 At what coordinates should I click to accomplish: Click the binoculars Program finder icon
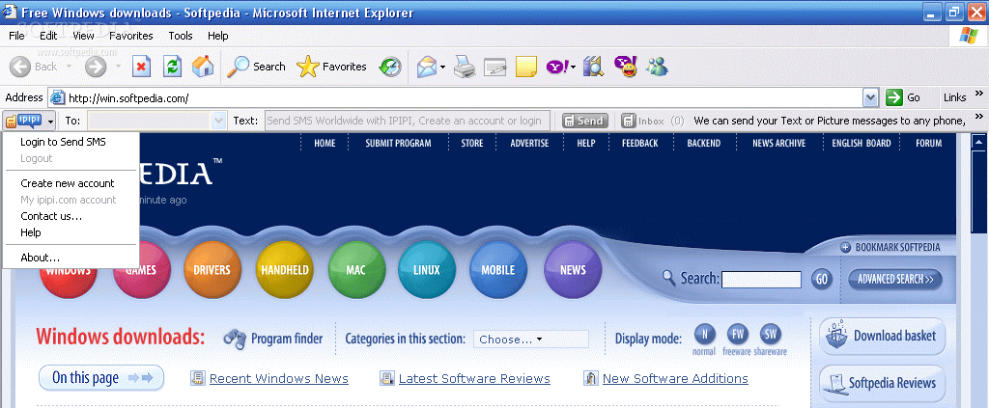tap(235, 339)
